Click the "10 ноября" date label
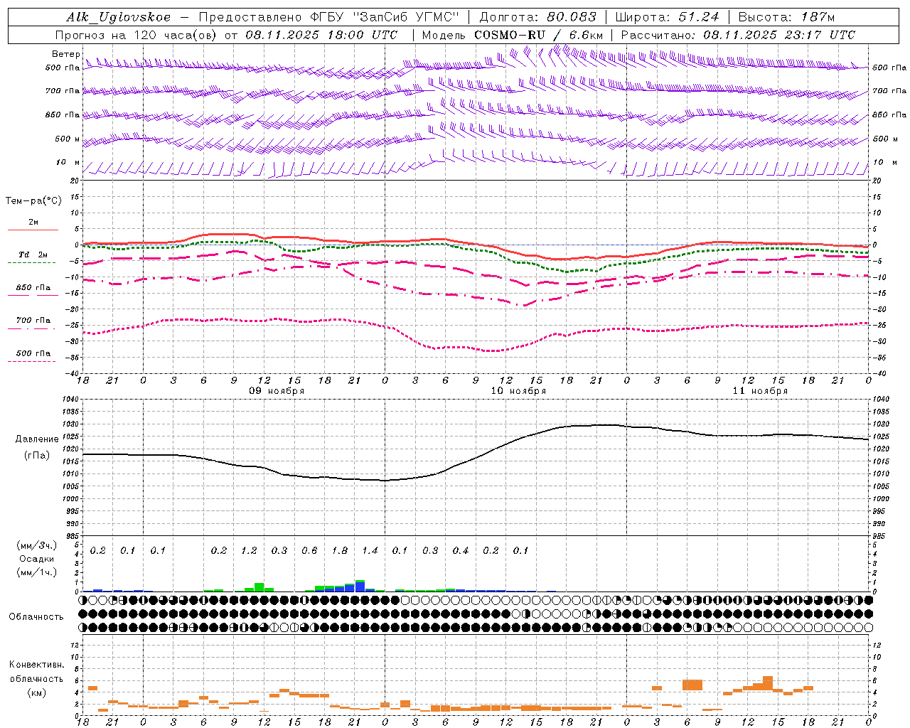The image size is (910, 728). [x=518, y=391]
